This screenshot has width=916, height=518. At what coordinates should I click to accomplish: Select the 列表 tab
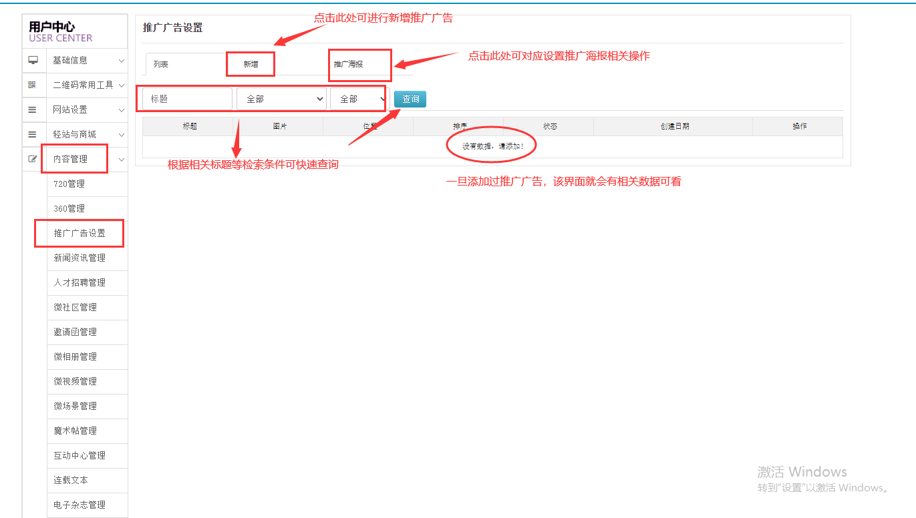click(x=161, y=65)
